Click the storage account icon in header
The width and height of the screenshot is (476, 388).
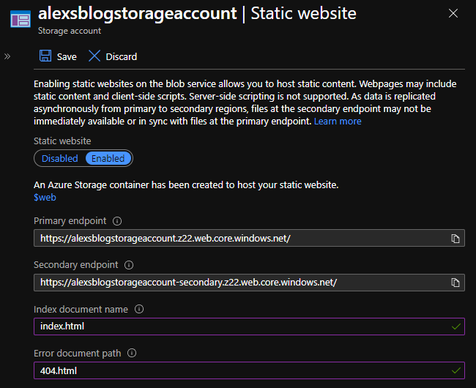coord(20,19)
